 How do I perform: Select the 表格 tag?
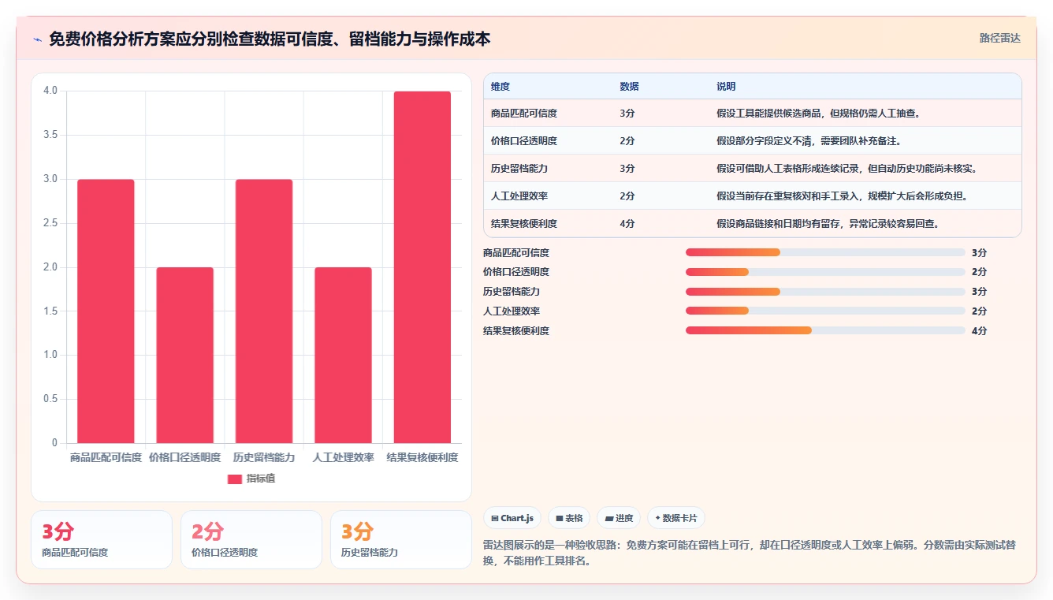[x=569, y=518]
